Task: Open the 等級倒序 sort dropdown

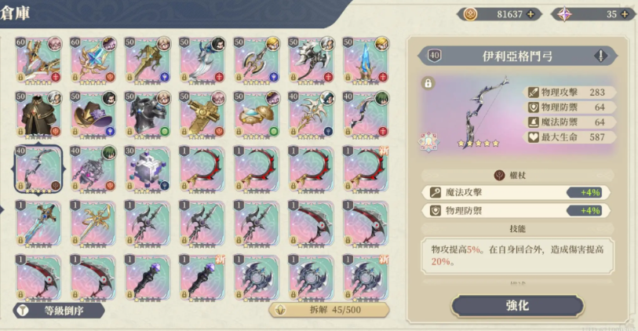Action: point(59,311)
